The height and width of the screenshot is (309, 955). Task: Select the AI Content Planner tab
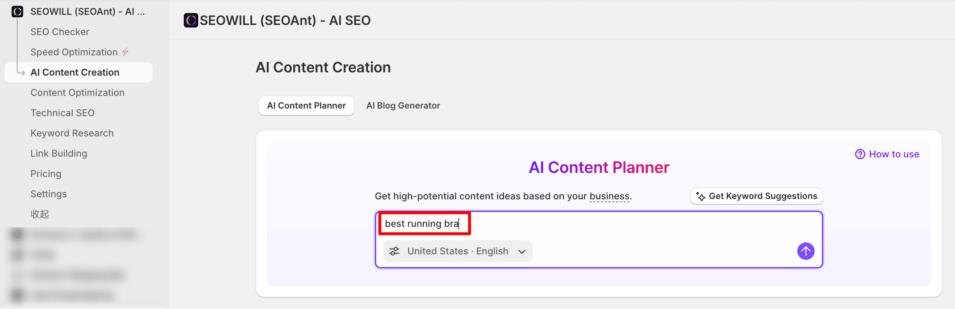click(x=306, y=106)
